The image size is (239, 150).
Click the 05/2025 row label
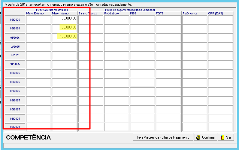tap(15, 109)
